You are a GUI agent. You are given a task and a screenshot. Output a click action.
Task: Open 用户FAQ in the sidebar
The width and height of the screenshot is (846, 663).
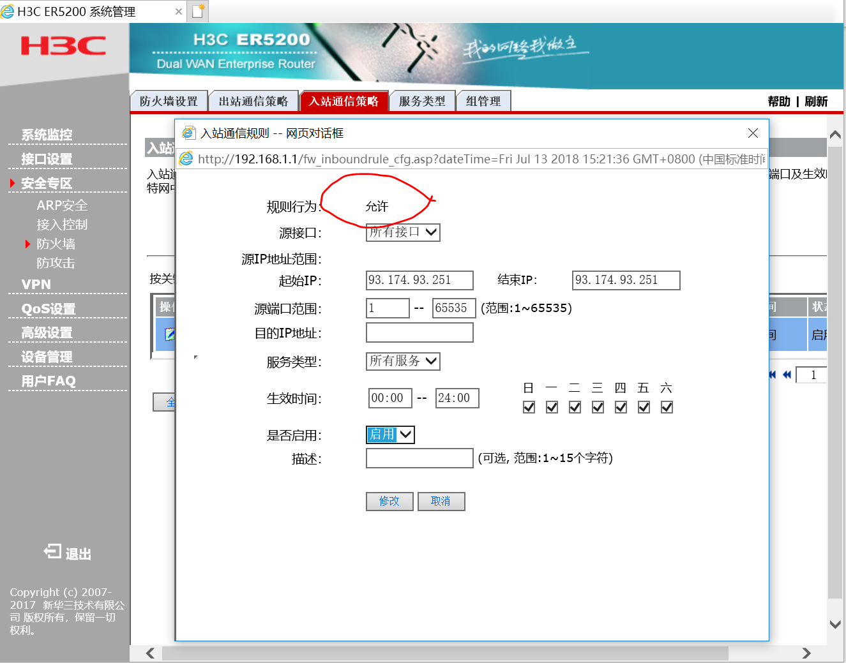pos(49,381)
